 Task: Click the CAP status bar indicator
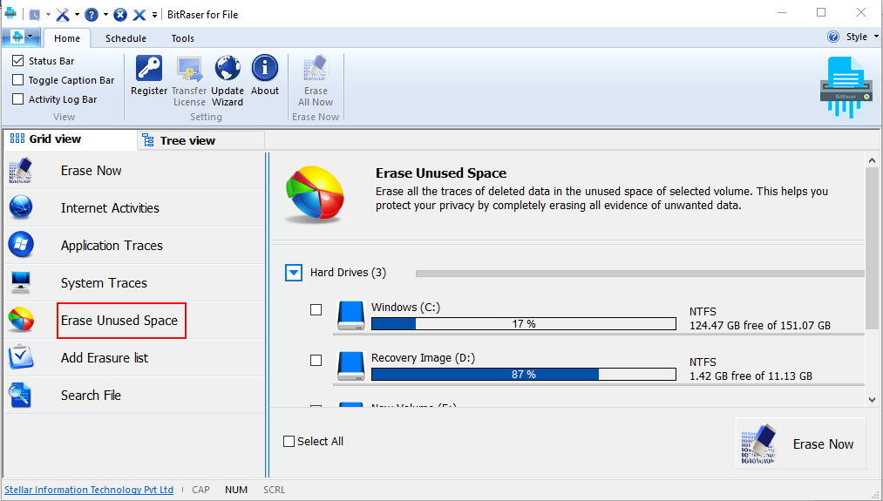(200, 490)
